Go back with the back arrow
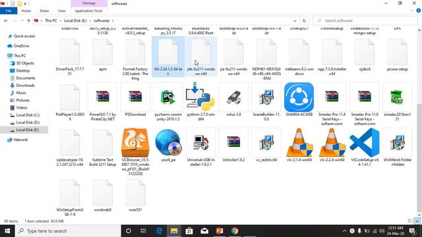The width and height of the screenshot is (422, 237). [x=6, y=20]
